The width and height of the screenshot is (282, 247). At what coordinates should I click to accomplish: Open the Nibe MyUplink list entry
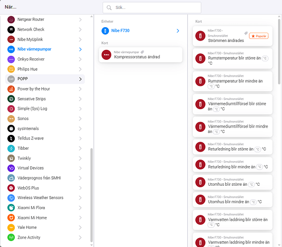coord(45,40)
